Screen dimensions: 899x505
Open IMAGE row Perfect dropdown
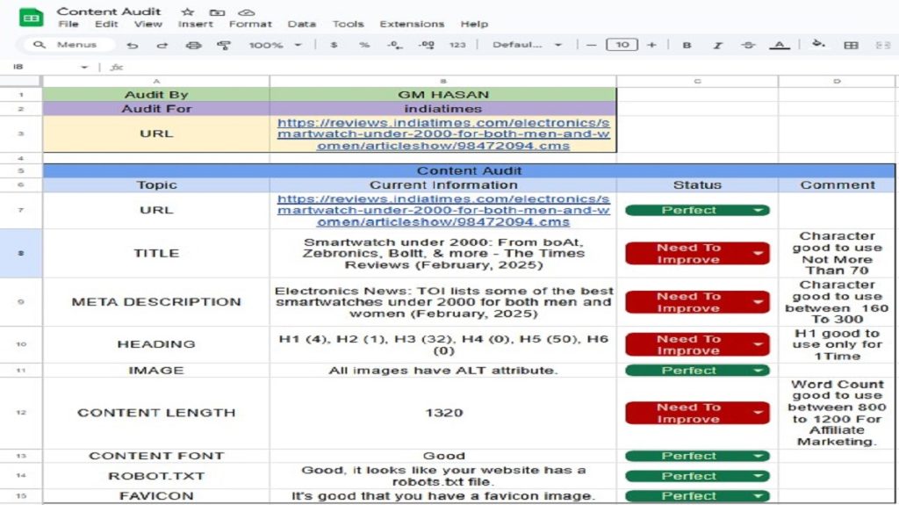point(697,370)
